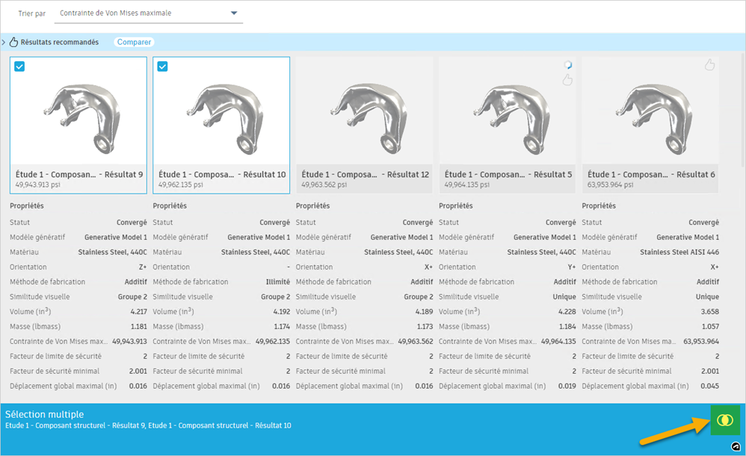Click the 'Stainless Steel, 440C' value for Résultat 9
The image size is (746, 456).
pos(112,252)
